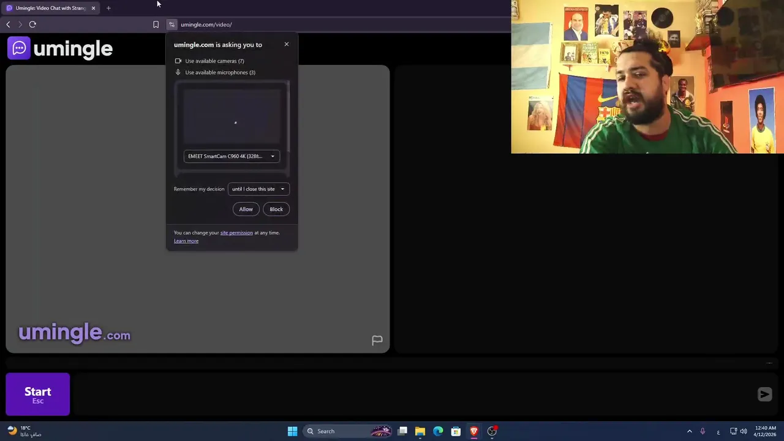Screen dimensions: 784x441
Task: Close the Umingle browser tab
Action: pos(93,8)
